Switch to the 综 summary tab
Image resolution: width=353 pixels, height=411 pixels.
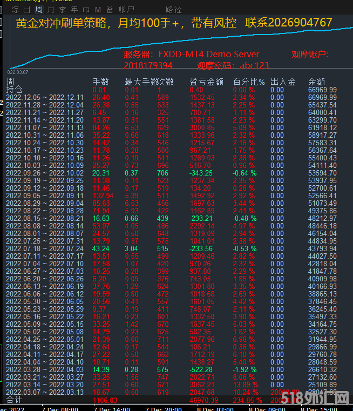15,10
